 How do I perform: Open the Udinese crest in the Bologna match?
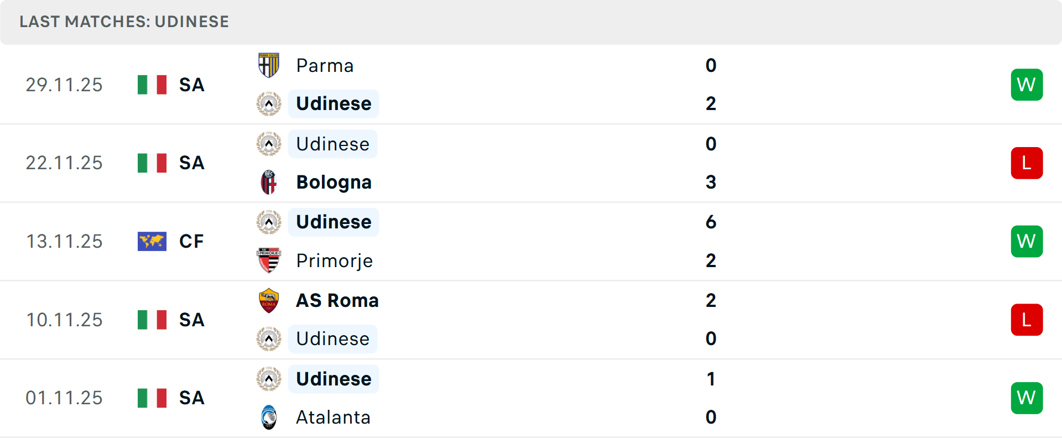click(268, 144)
